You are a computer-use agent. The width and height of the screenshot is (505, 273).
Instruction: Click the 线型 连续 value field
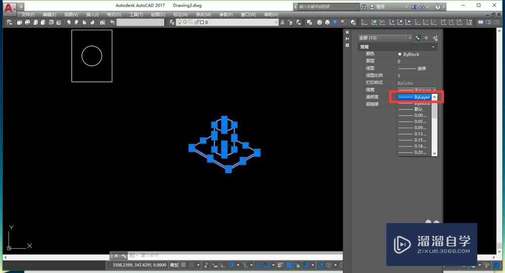[x=417, y=69]
